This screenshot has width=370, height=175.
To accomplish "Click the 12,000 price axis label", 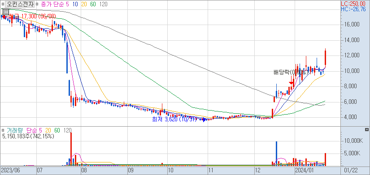I will [351, 55].
